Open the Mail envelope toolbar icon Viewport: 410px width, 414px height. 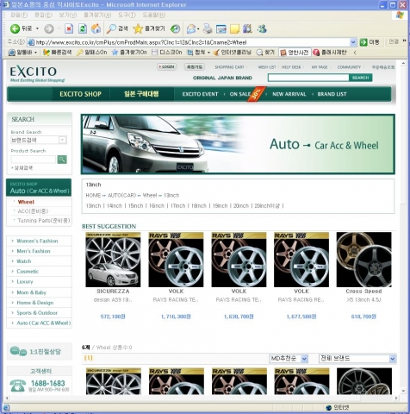coord(191,28)
